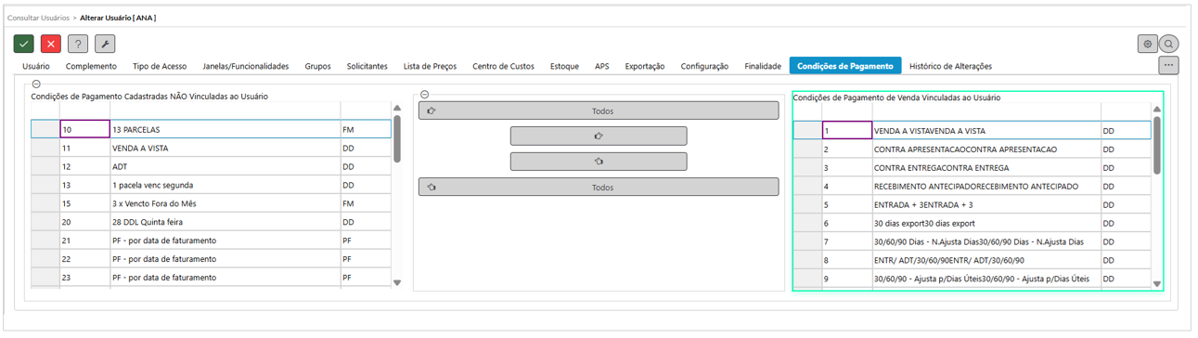Select 30/60/90 Dias N.Ajusta Dias row
The image size is (1198, 338).
(x=972, y=241)
